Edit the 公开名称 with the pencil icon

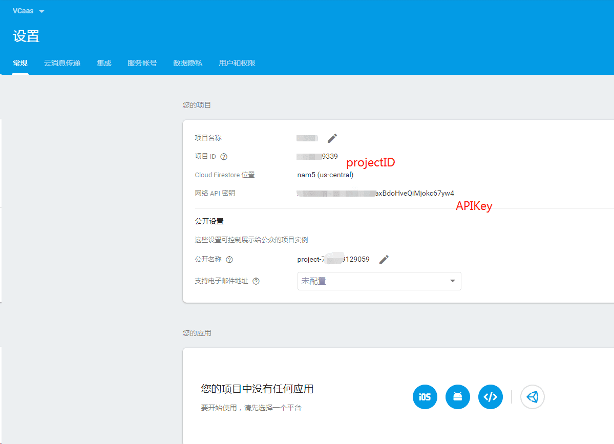click(384, 260)
